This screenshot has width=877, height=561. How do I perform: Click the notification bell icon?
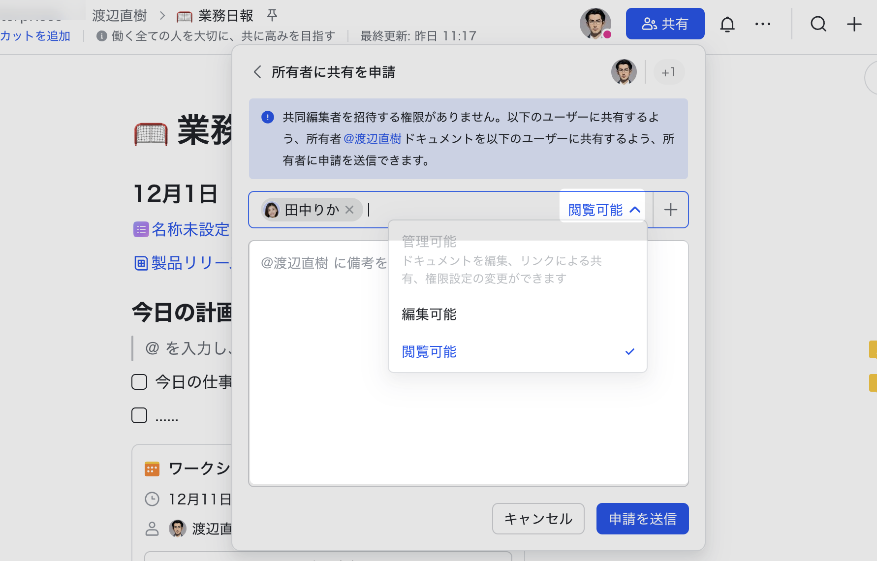727,24
